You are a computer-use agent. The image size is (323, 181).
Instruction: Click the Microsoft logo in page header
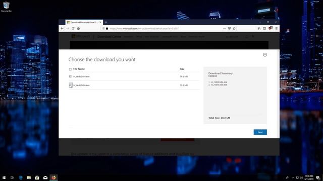coord(81,36)
